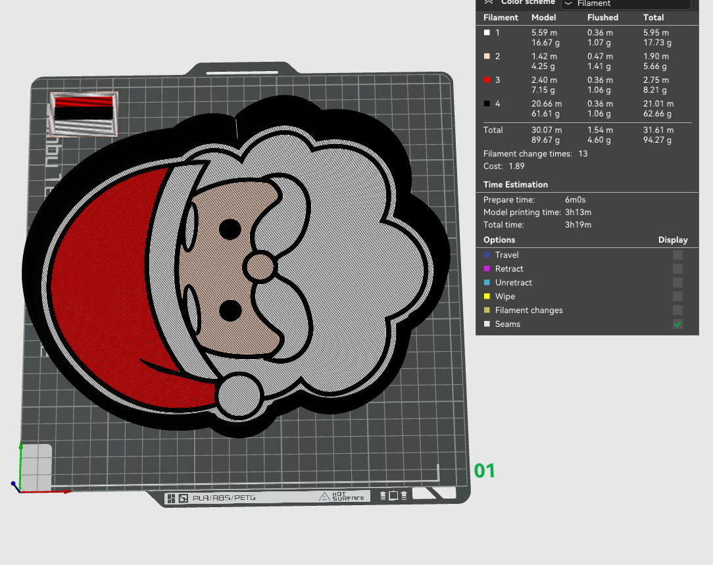Click filament 1 total value 5.95 m
This screenshot has width=713, height=565.
656,33
